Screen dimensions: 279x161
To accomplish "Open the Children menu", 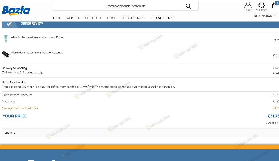I will point(93,18).
